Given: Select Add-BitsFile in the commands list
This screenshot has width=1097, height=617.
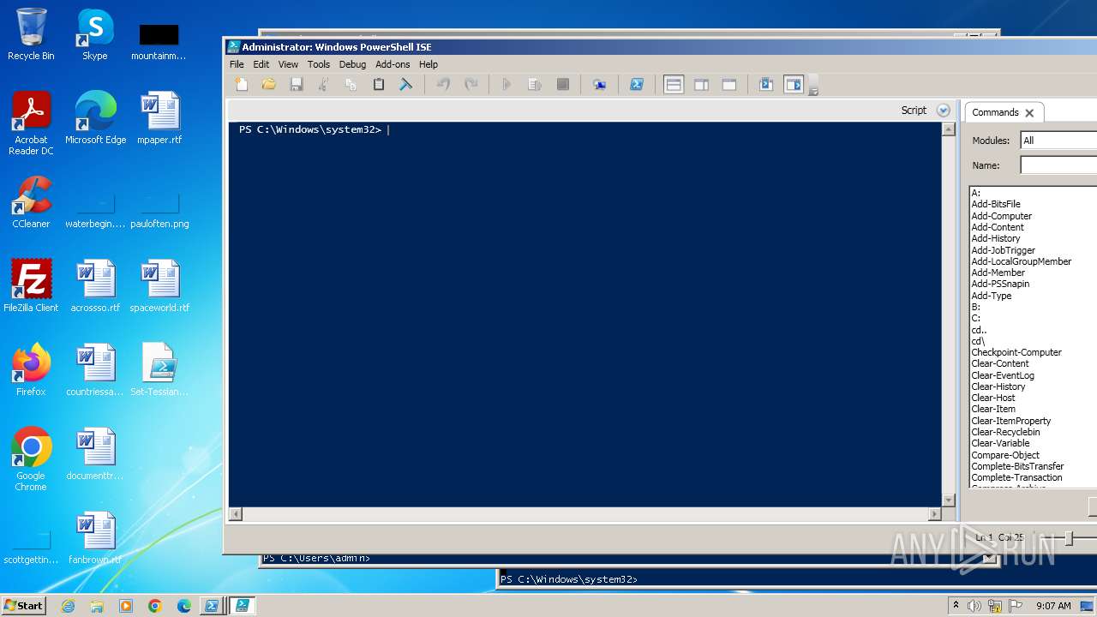Looking at the screenshot, I should tap(996, 205).
